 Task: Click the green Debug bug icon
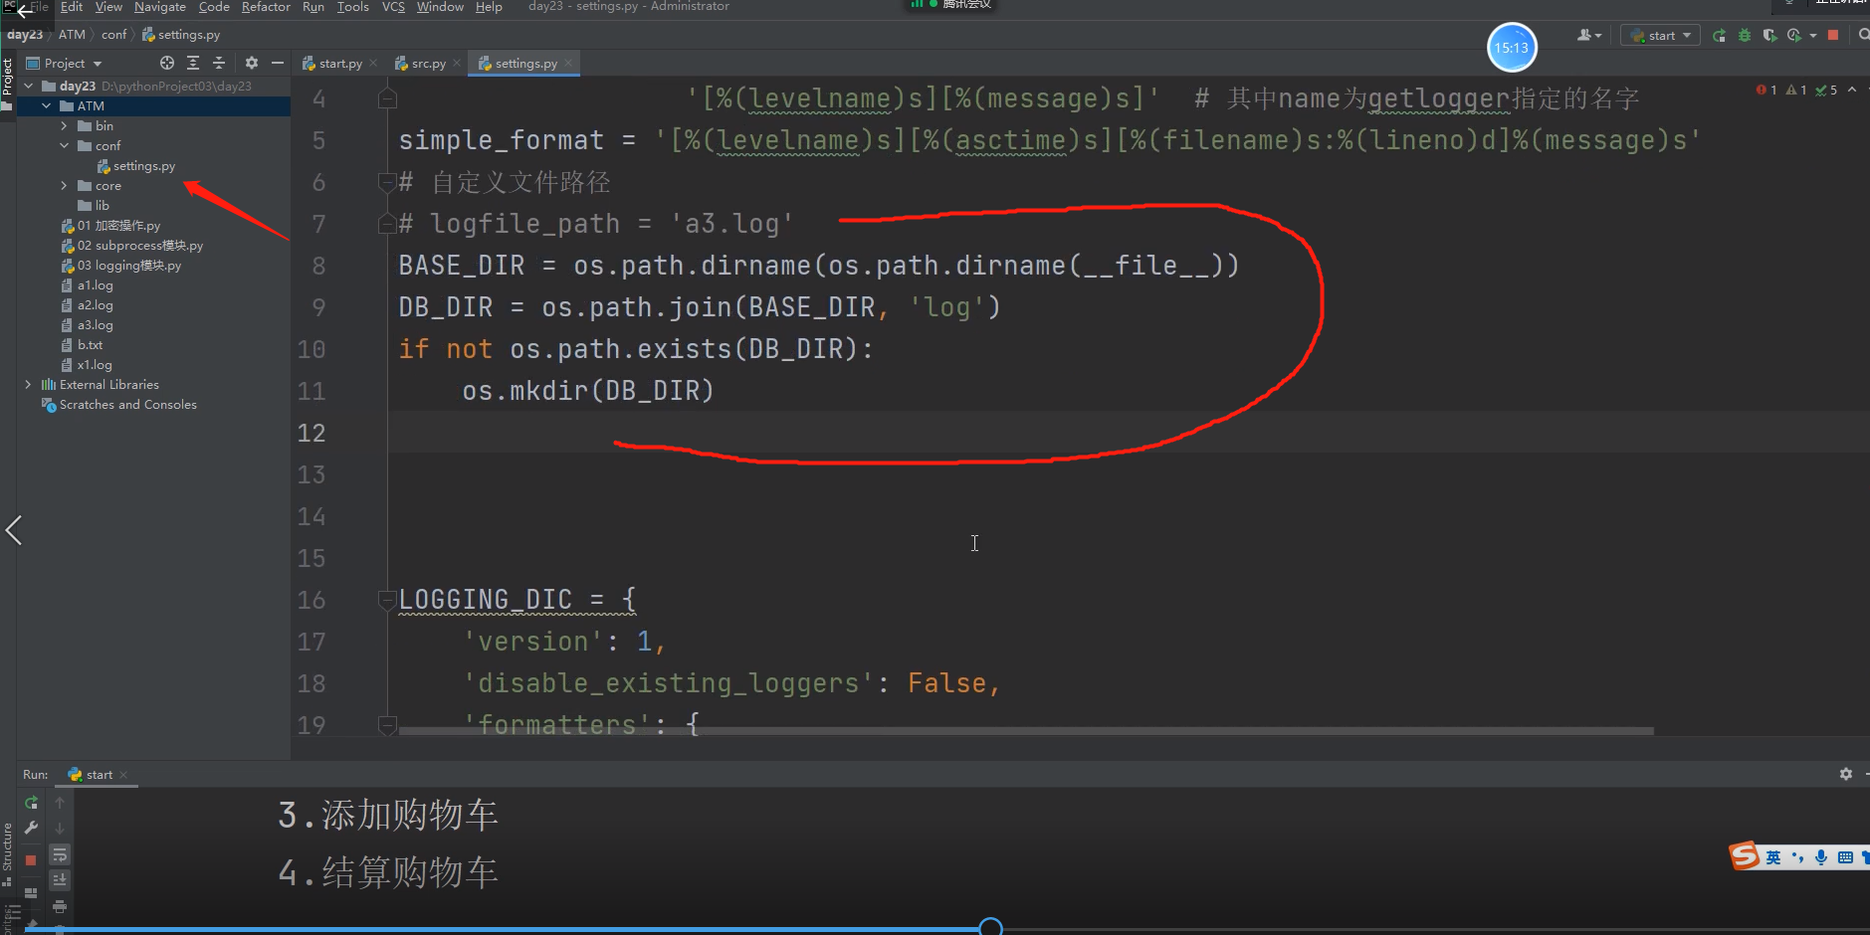(1745, 36)
